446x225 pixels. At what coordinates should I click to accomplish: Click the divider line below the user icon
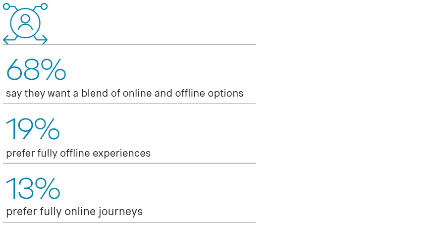pyautogui.click(x=129, y=44)
